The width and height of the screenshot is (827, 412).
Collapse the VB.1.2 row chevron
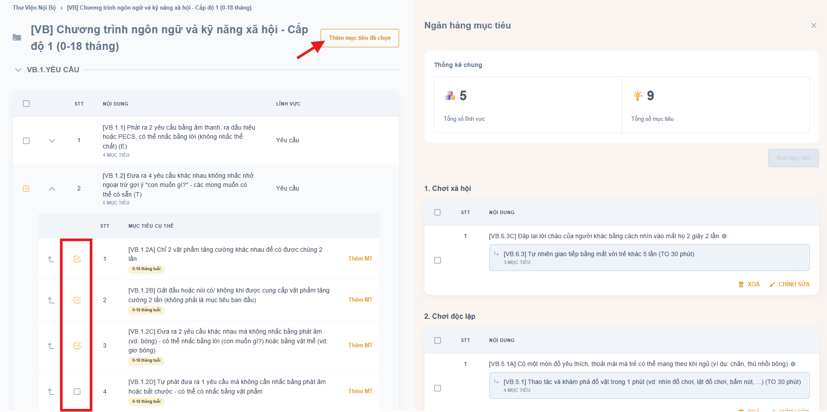52,189
